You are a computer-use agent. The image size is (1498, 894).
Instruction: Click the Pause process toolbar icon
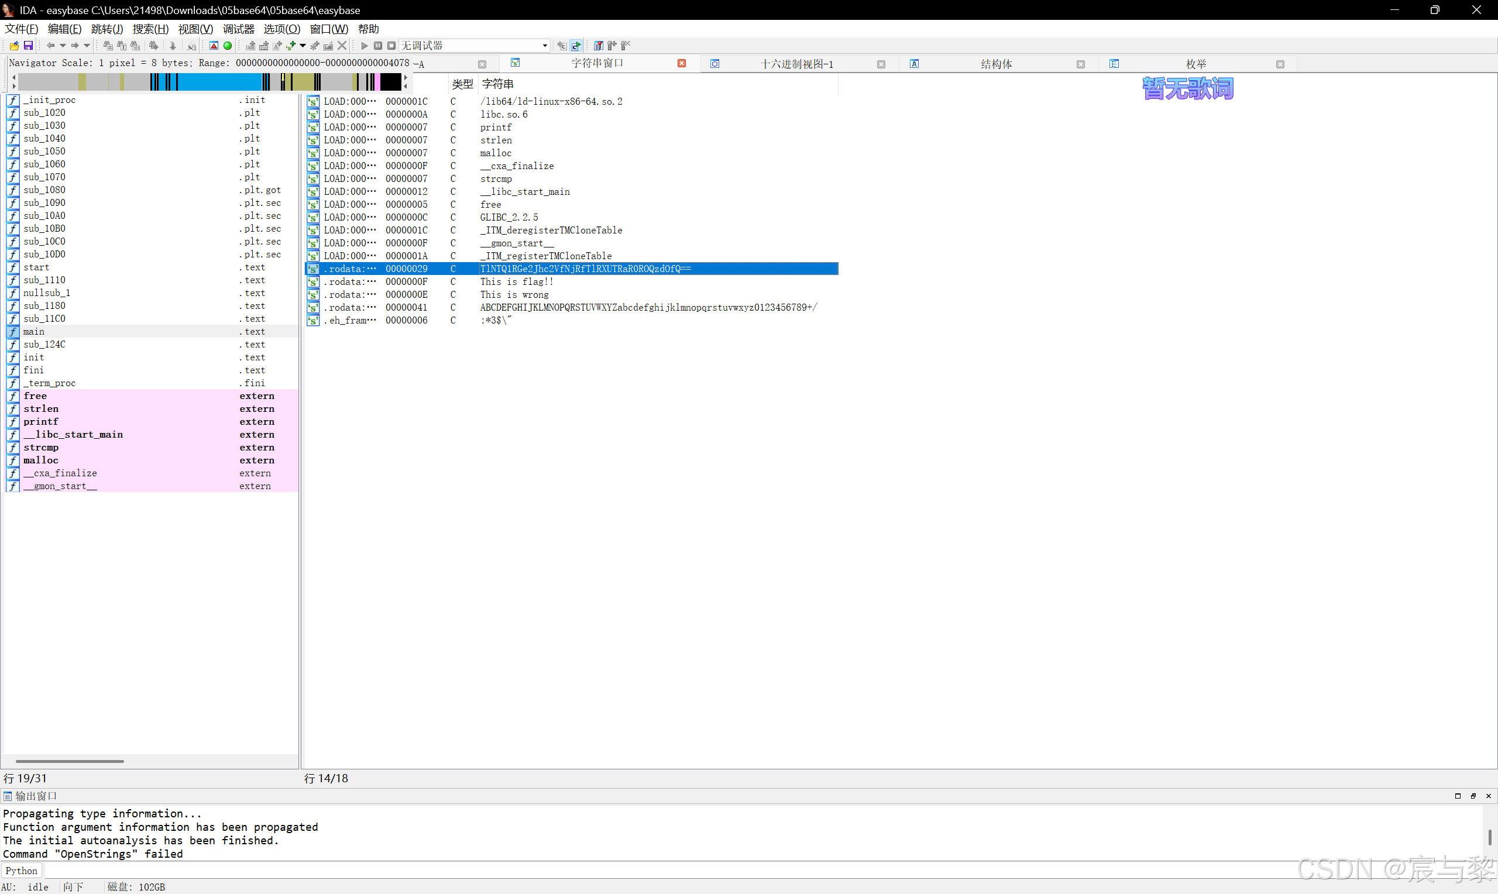[377, 46]
